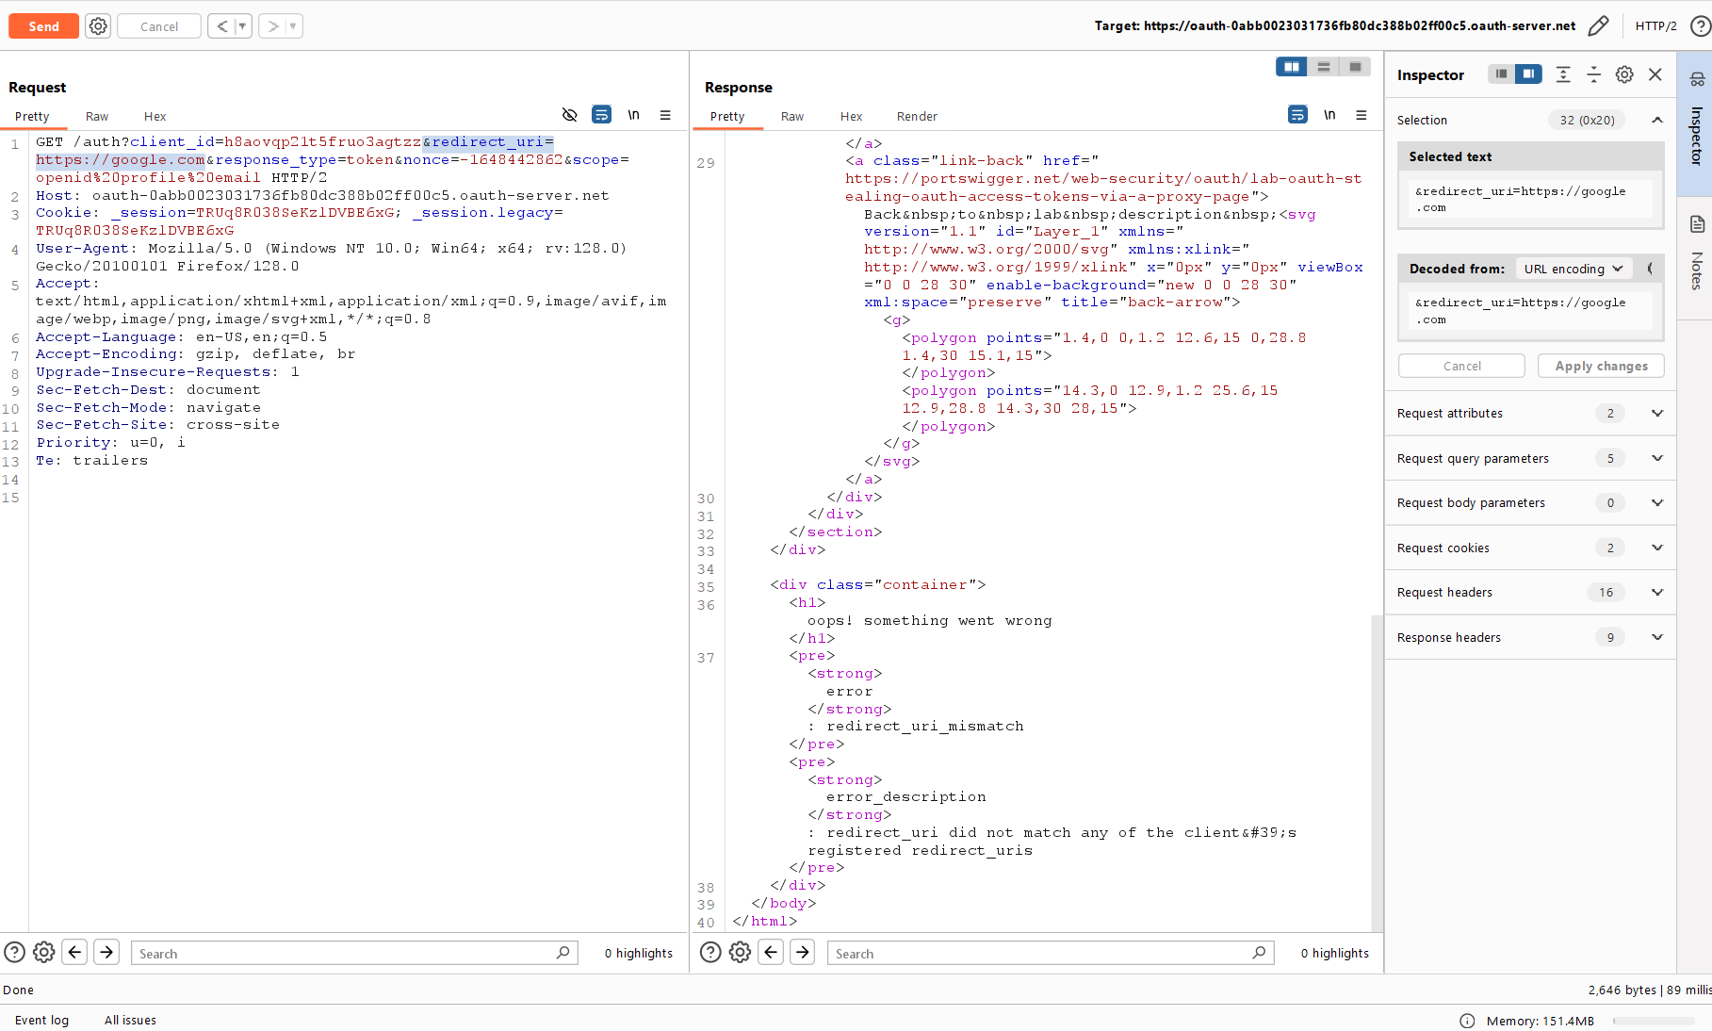Choose side-by-side request/response layout
Image resolution: width=1712 pixels, height=1031 pixels.
click(x=1292, y=67)
